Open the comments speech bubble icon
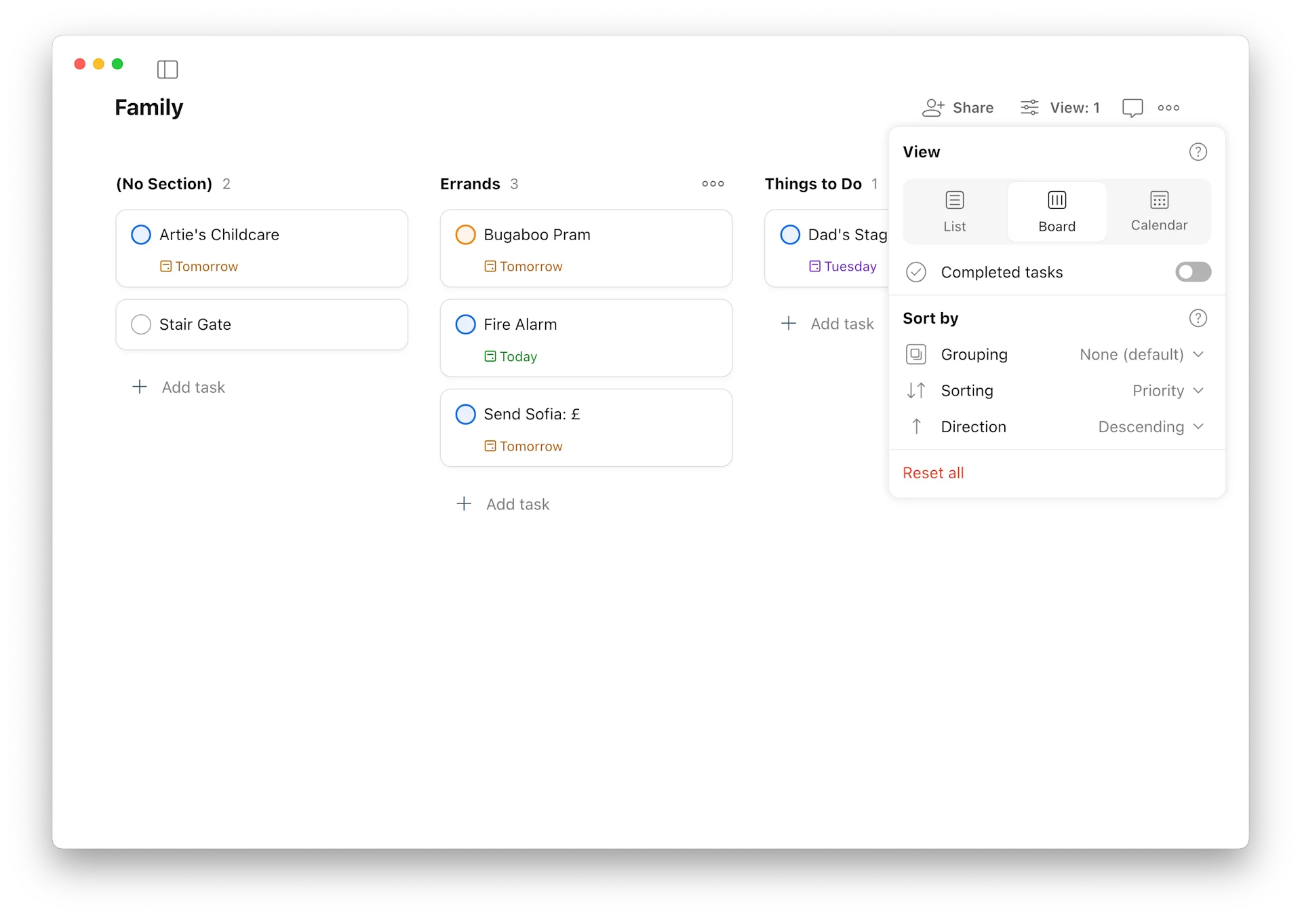 tap(1132, 108)
